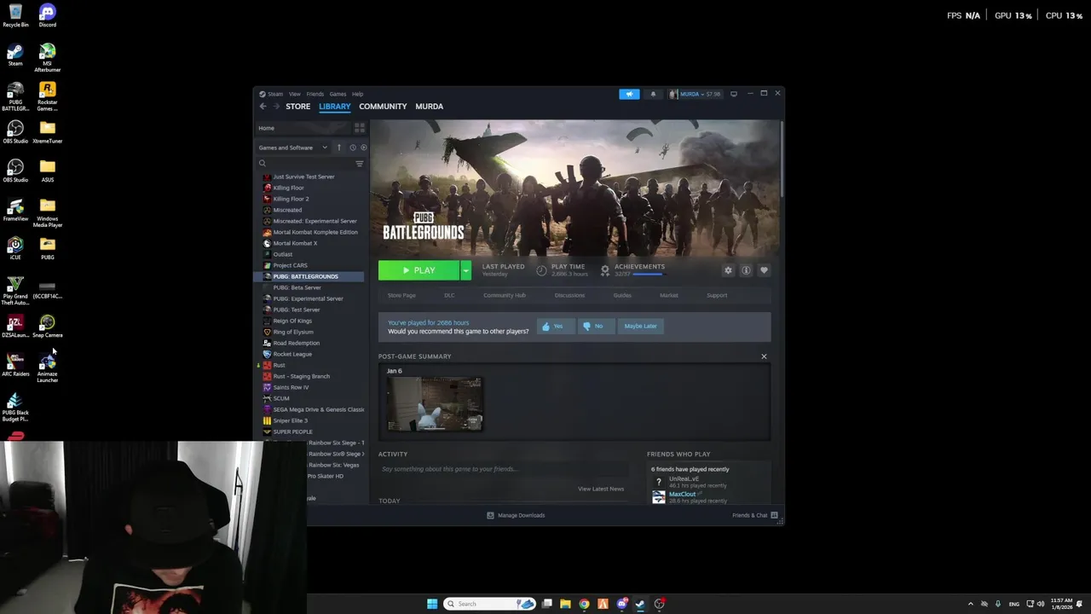1091x614 pixels.
Task: Select Project CARS in library list
Action: (x=290, y=265)
